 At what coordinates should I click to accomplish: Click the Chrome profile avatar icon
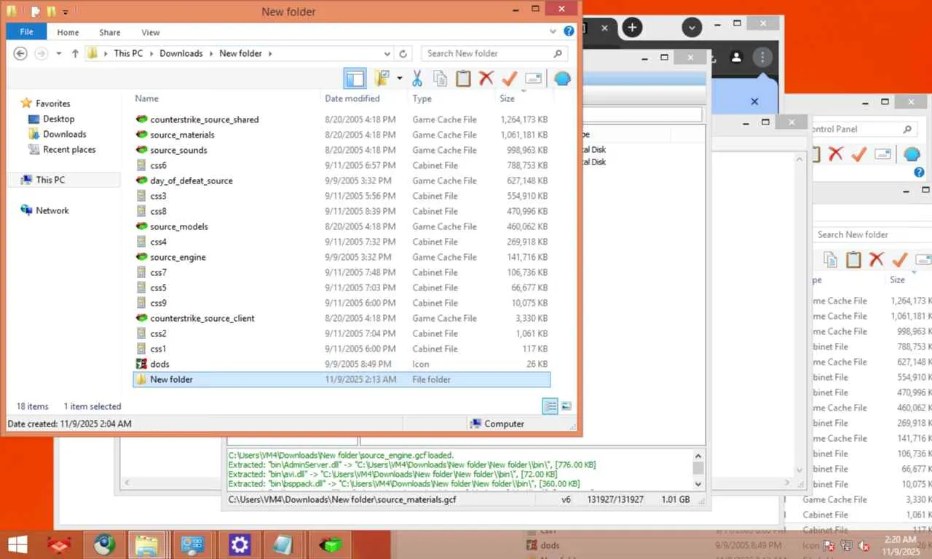point(736,57)
